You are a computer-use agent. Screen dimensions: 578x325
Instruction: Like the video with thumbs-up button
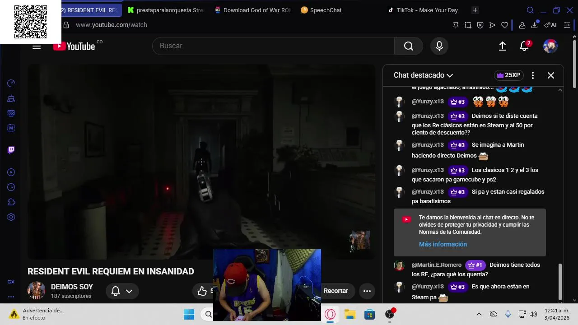pyautogui.click(x=202, y=291)
